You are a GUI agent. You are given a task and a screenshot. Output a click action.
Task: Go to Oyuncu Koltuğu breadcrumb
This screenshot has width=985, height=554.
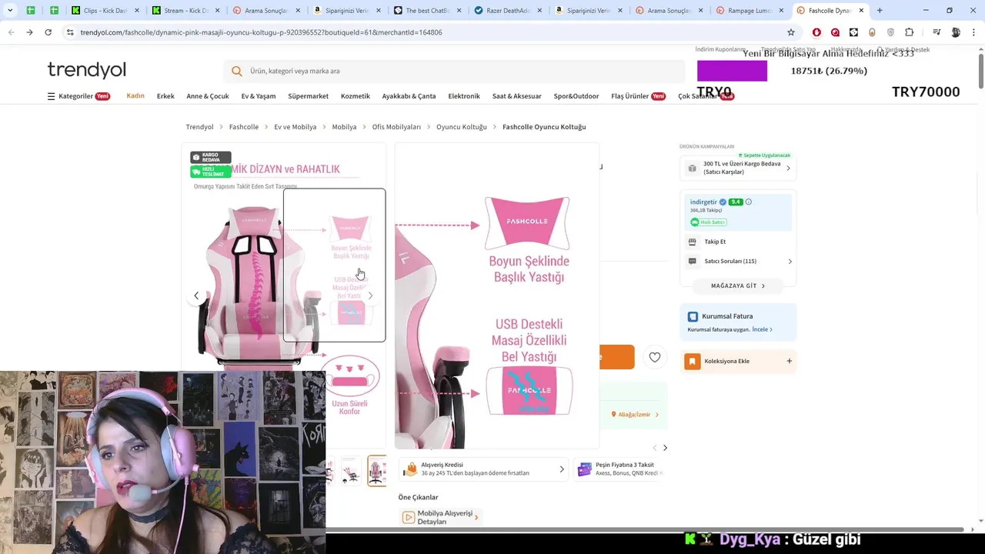coord(462,127)
